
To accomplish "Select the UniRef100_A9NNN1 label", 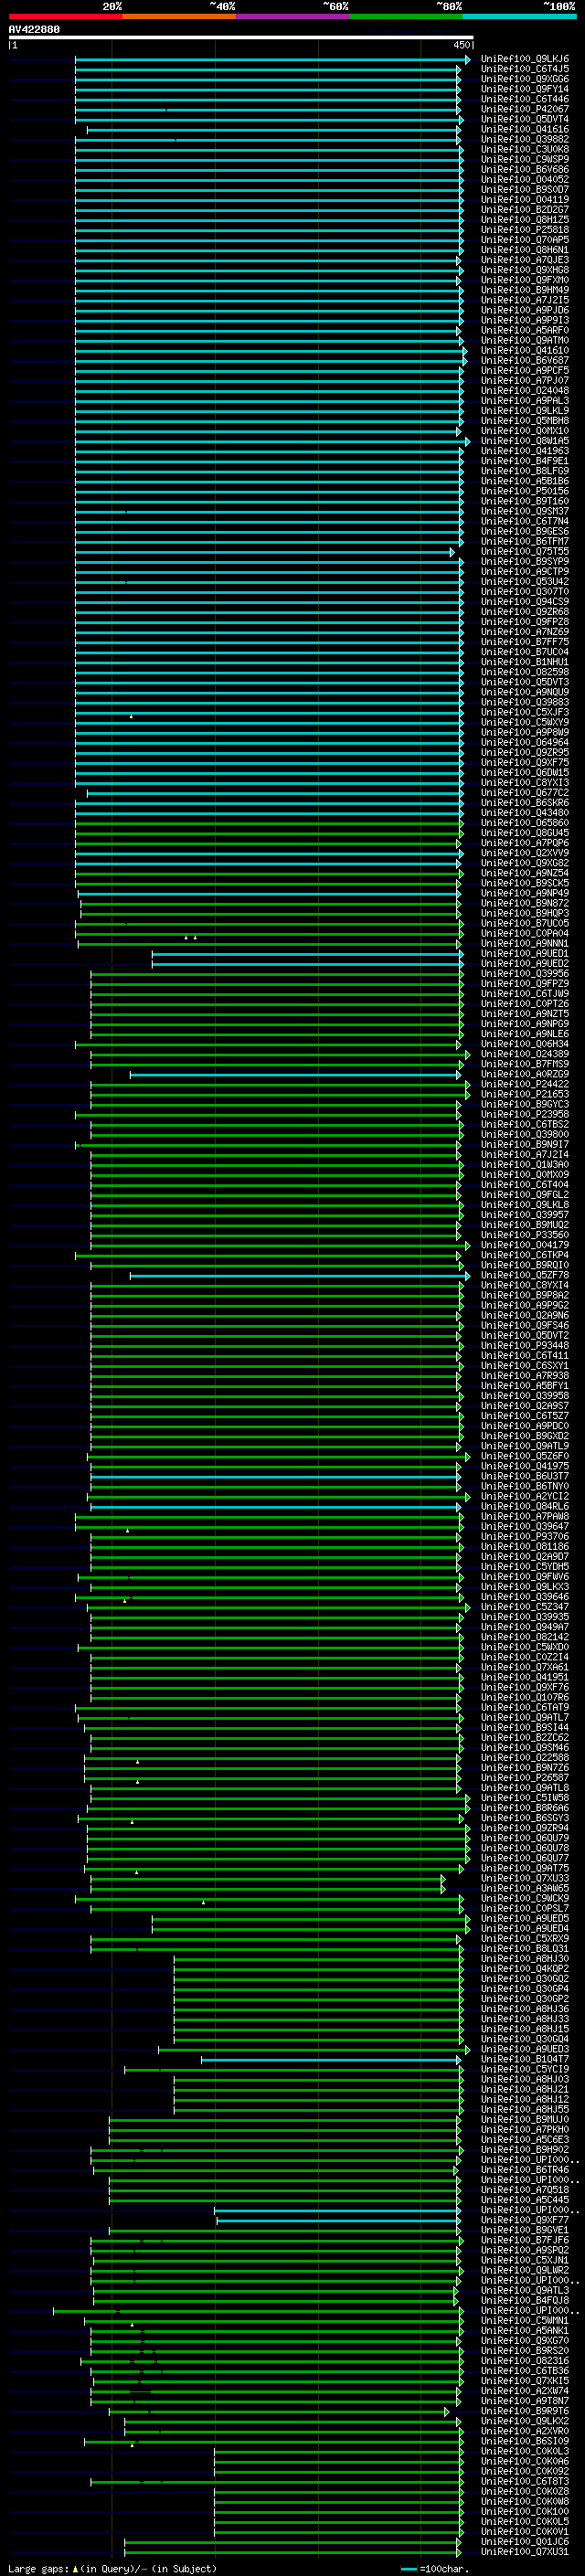I will [525, 943].
